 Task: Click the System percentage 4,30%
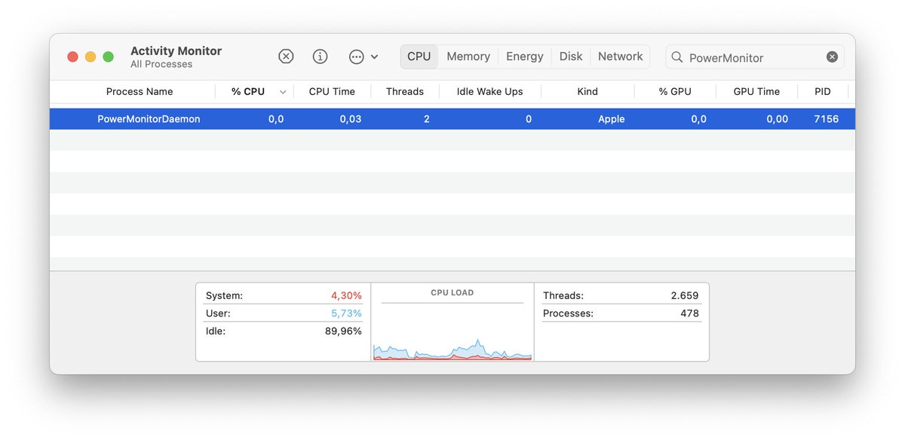pyautogui.click(x=346, y=296)
